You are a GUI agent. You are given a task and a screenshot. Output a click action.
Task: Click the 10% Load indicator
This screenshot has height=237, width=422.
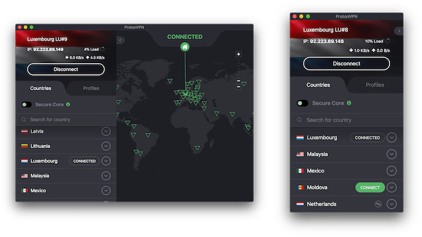377,41
